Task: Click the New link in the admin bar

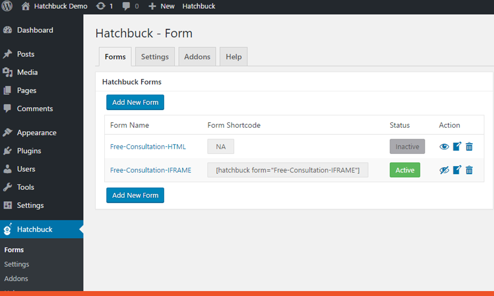Action: click(x=167, y=6)
